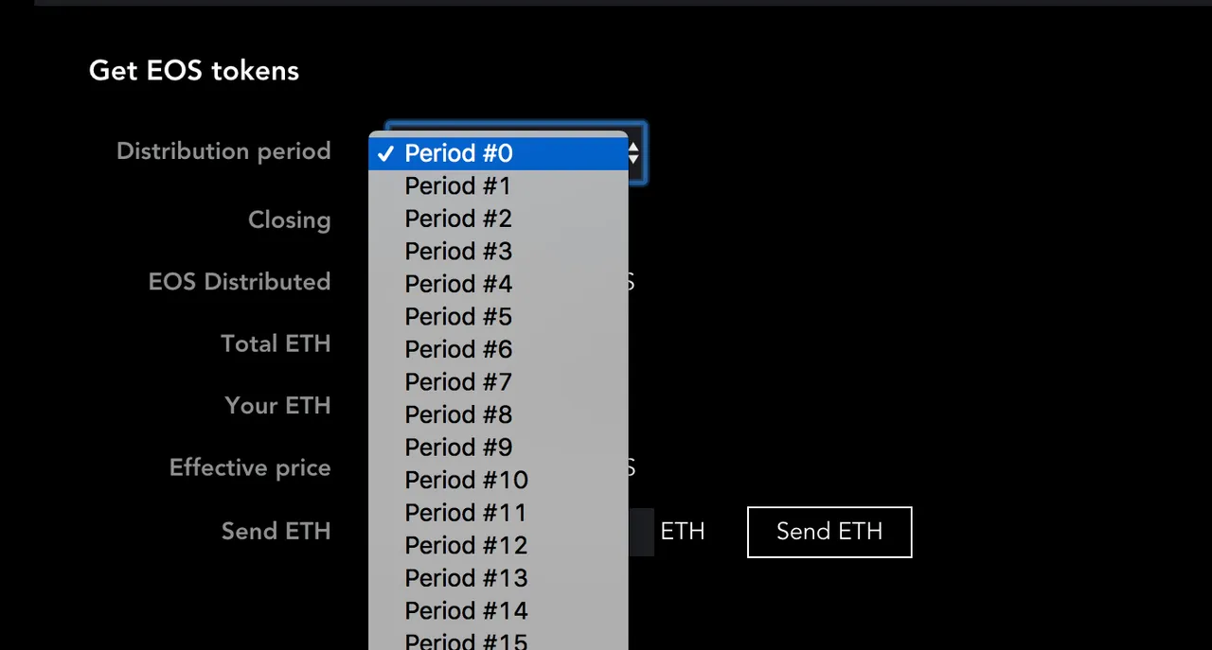
Task: Select Period #2 from the list
Action: coord(458,219)
